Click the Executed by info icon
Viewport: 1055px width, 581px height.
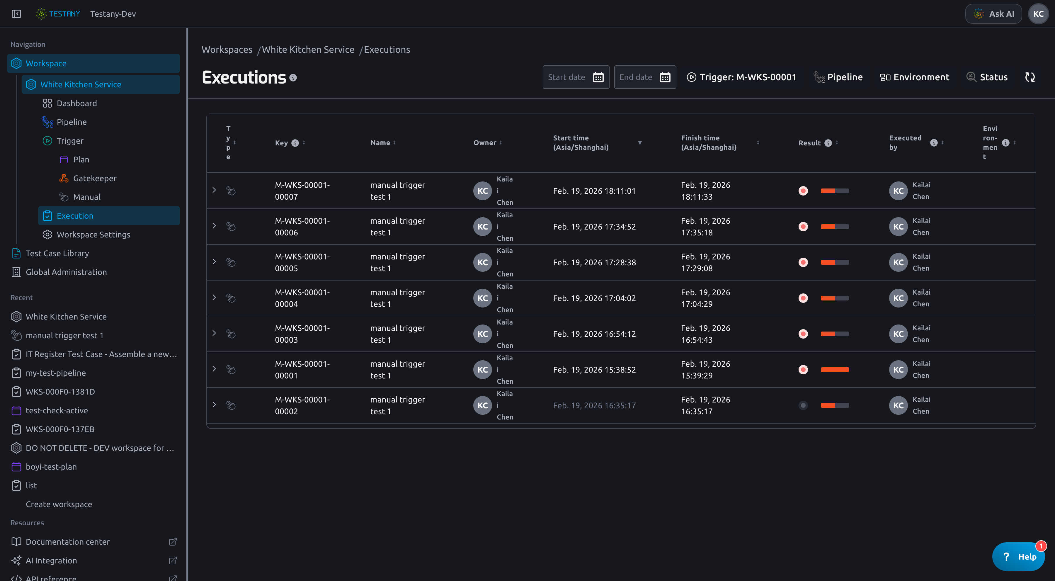click(x=934, y=143)
